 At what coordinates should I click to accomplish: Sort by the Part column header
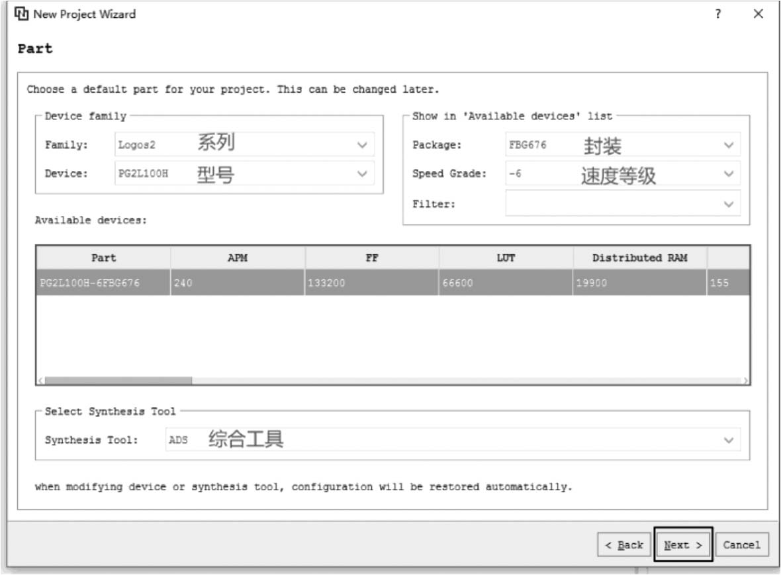point(103,258)
